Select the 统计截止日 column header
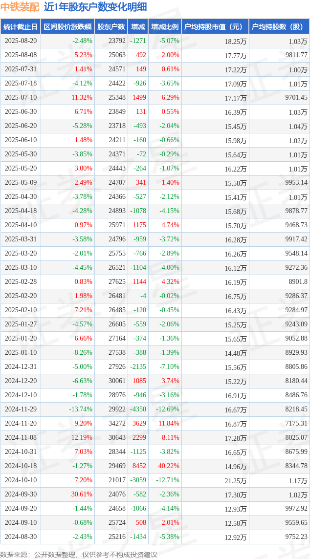 tap(21, 26)
